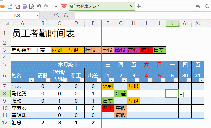Click the WPS home logo icon
Viewport: 211px width, 128px height.
(64, 6)
